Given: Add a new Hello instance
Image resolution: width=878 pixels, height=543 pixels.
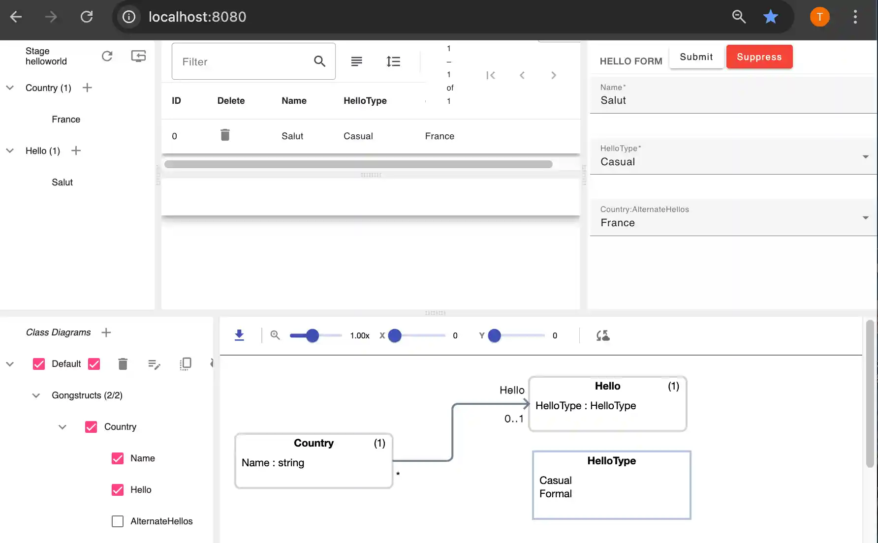Looking at the screenshot, I should click(x=76, y=151).
